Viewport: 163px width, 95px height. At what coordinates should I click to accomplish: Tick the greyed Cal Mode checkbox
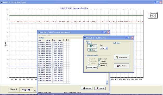[x=89, y=64]
